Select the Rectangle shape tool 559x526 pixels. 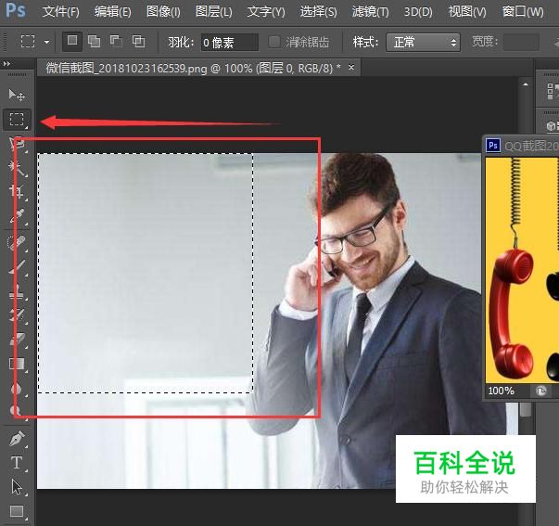pyautogui.click(x=17, y=511)
